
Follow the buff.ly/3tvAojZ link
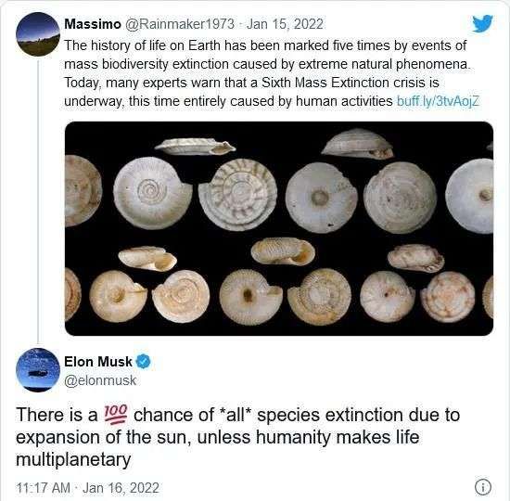[x=438, y=101]
